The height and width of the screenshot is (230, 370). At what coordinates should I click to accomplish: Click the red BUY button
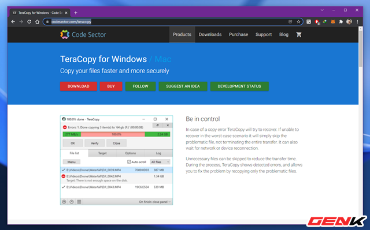[x=111, y=86]
